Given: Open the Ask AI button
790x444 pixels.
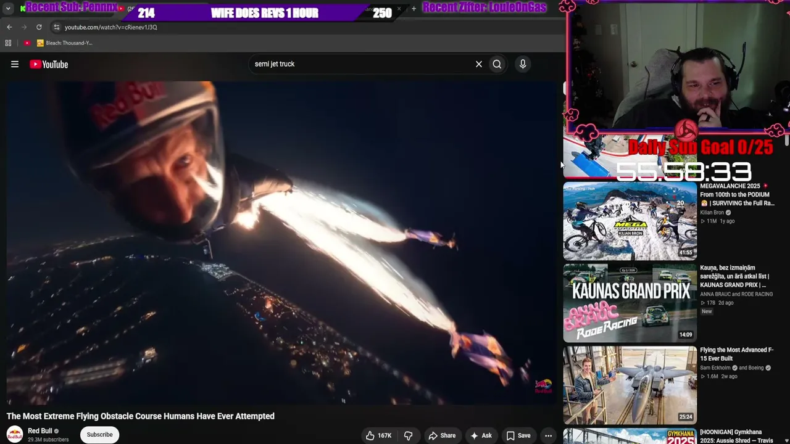Looking at the screenshot, I should (x=481, y=435).
